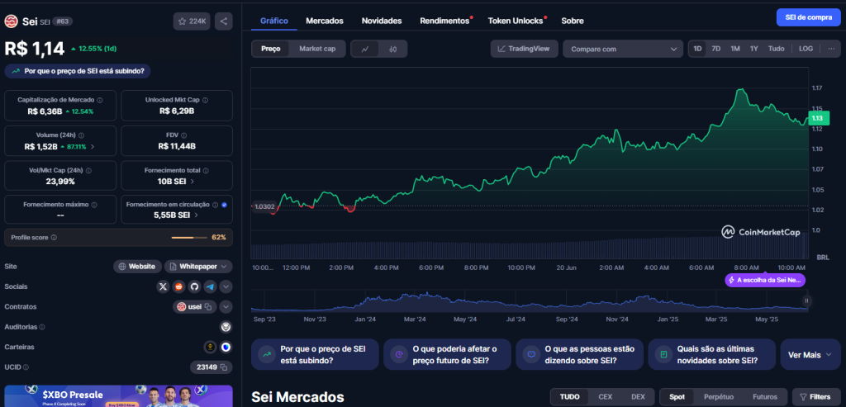The height and width of the screenshot is (407, 846).
Task: Click the pause handle on the history range chart
Action: [x=806, y=301]
